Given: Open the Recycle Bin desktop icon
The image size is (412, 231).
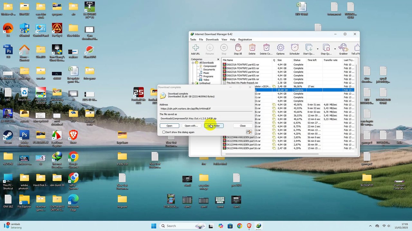Looking at the screenshot, I should click(x=24, y=95).
